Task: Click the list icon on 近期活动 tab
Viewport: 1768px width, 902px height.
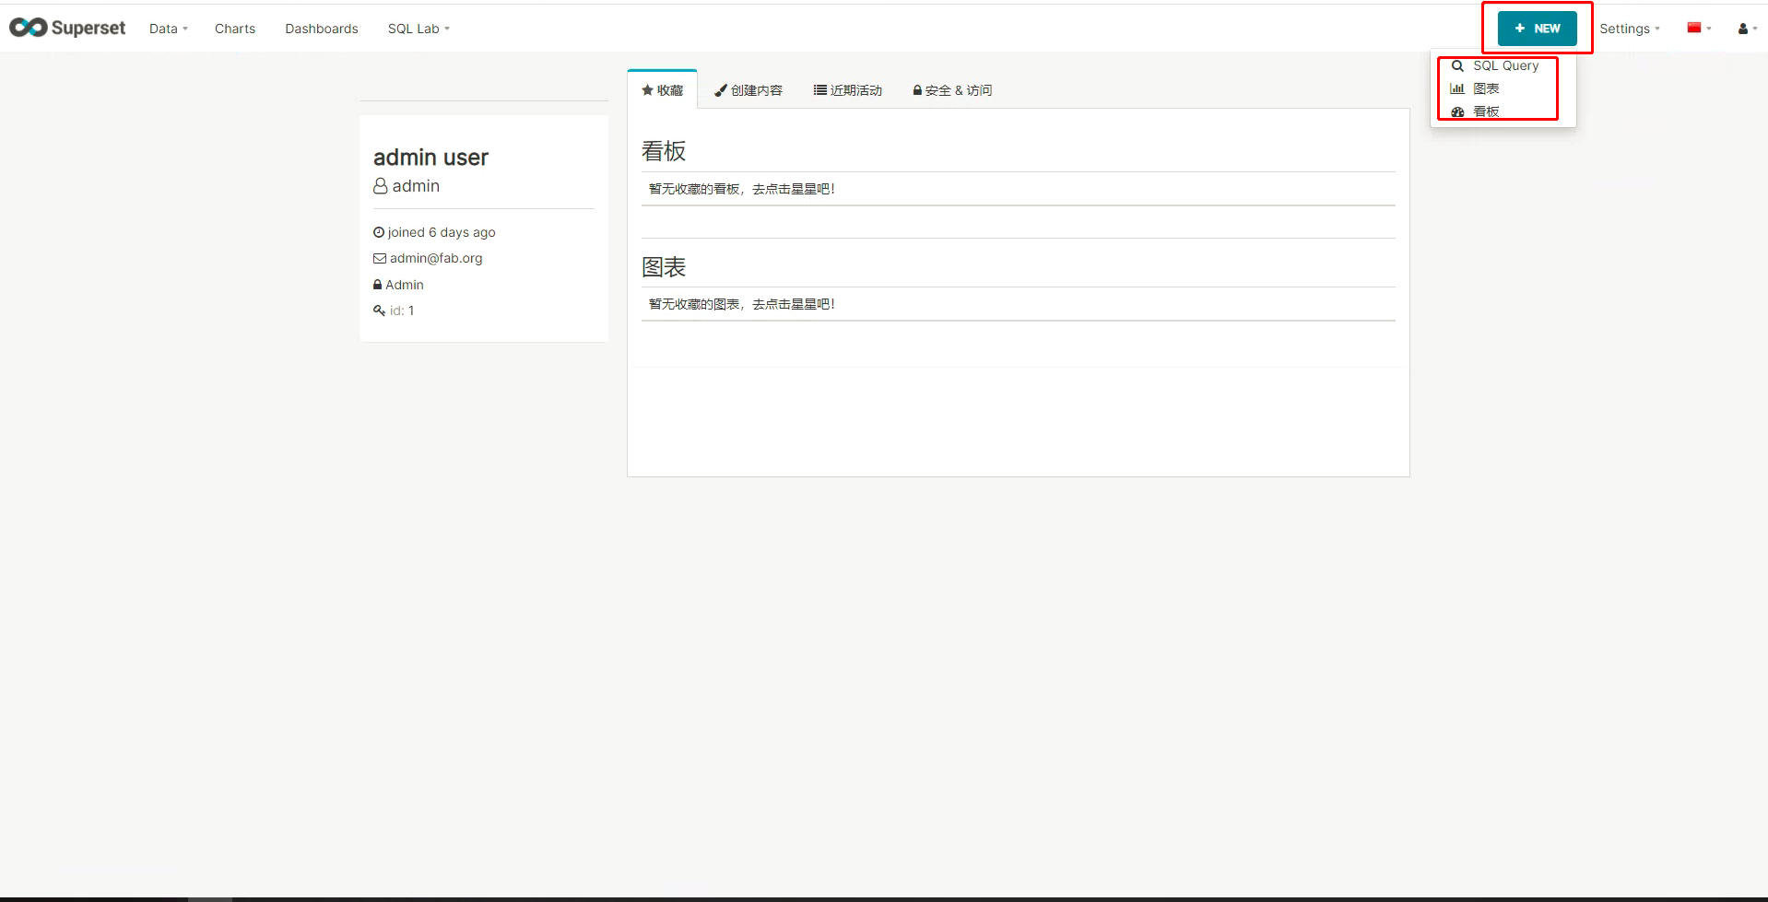Action: click(820, 90)
